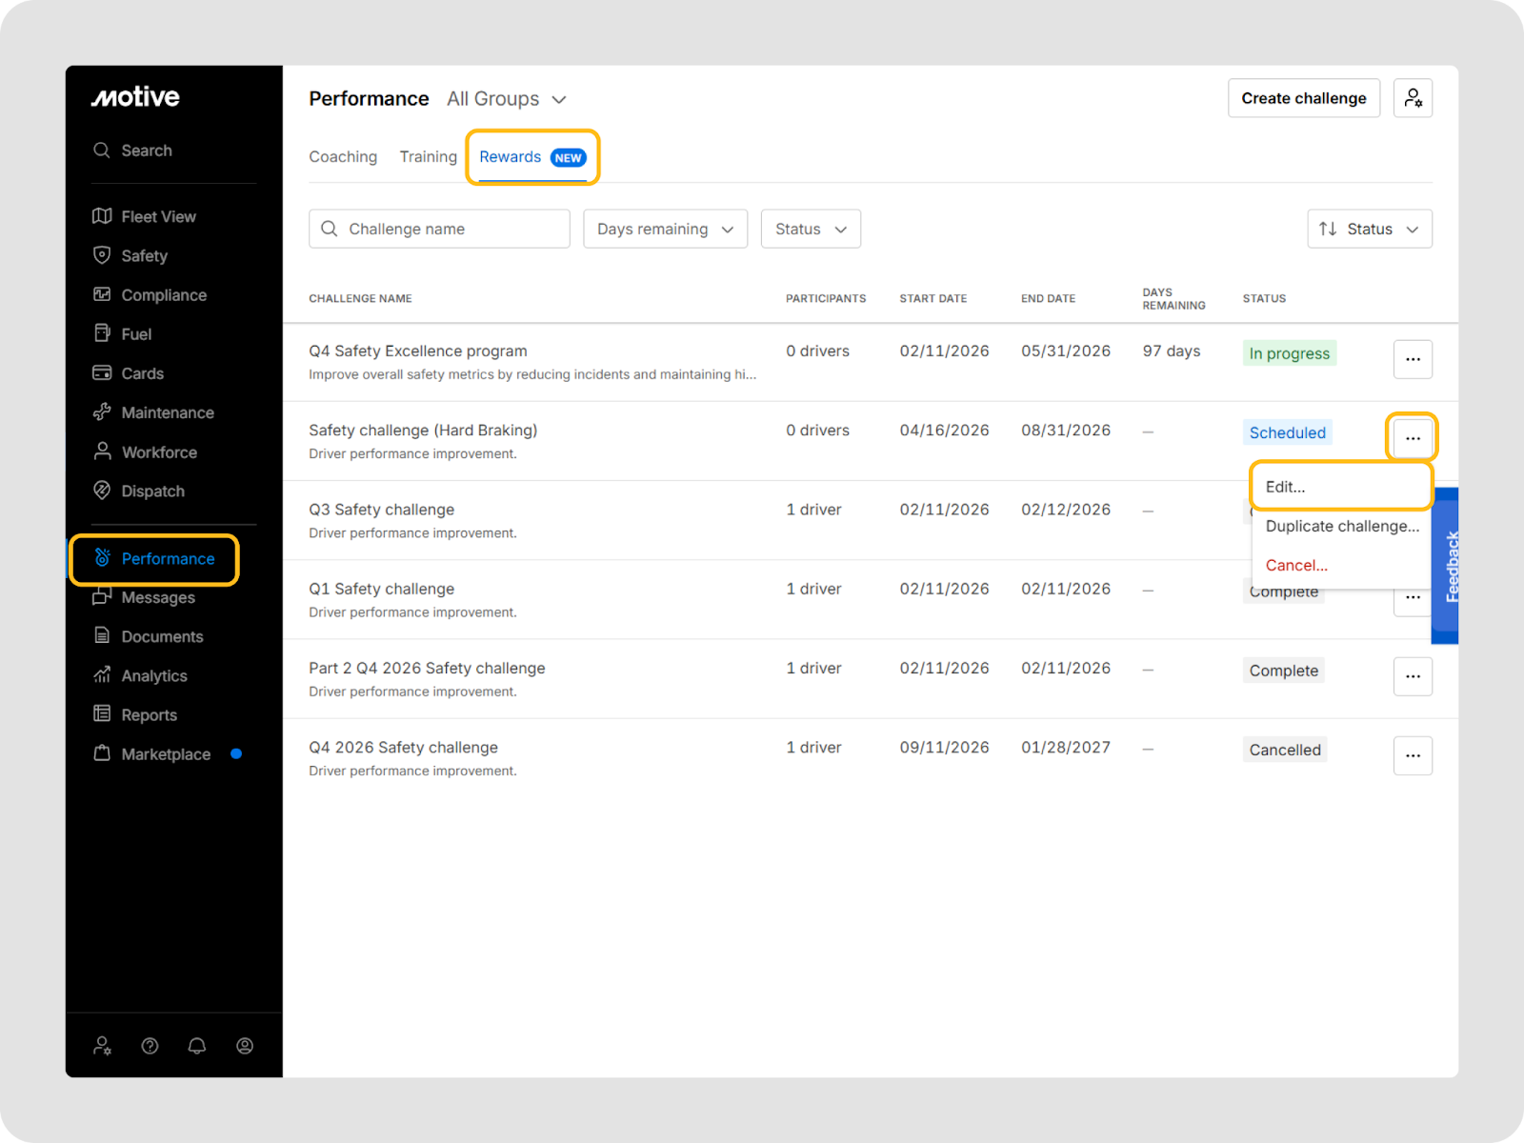The width and height of the screenshot is (1524, 1143).
Task: Open the Days remaining filter dropdown
Action: pyautogui.click(x=665, y=229)
